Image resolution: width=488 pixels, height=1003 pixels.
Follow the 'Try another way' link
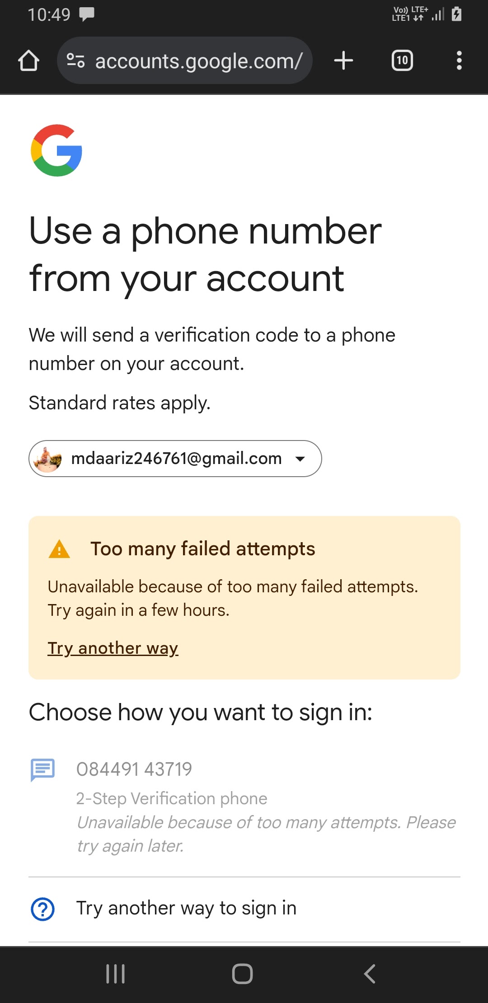click(113, 648)
